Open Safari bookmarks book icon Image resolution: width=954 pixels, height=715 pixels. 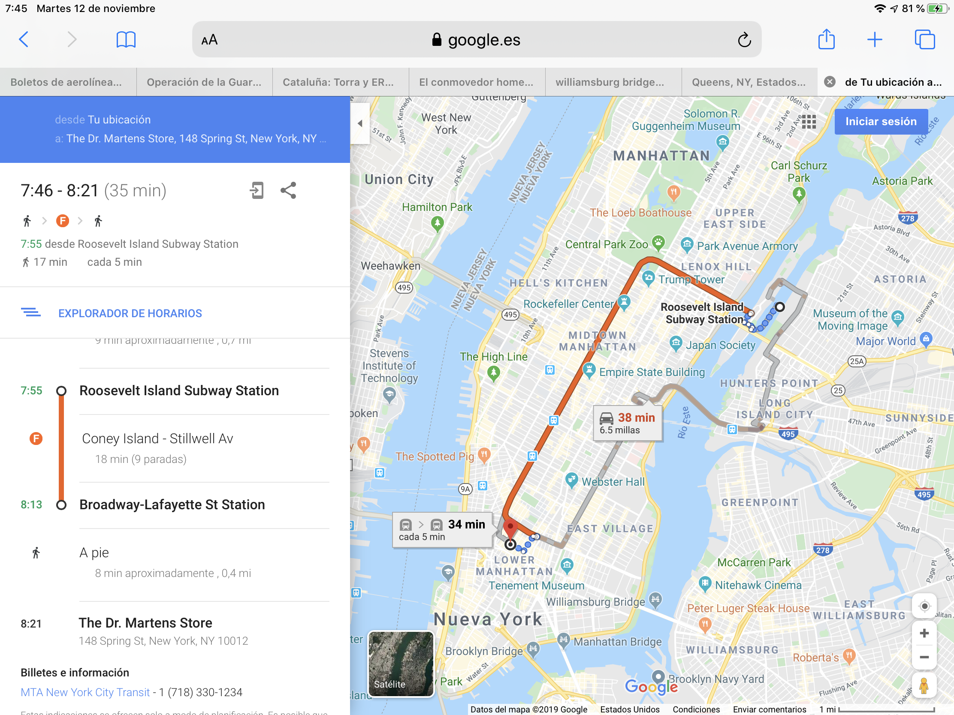point(126,39)
